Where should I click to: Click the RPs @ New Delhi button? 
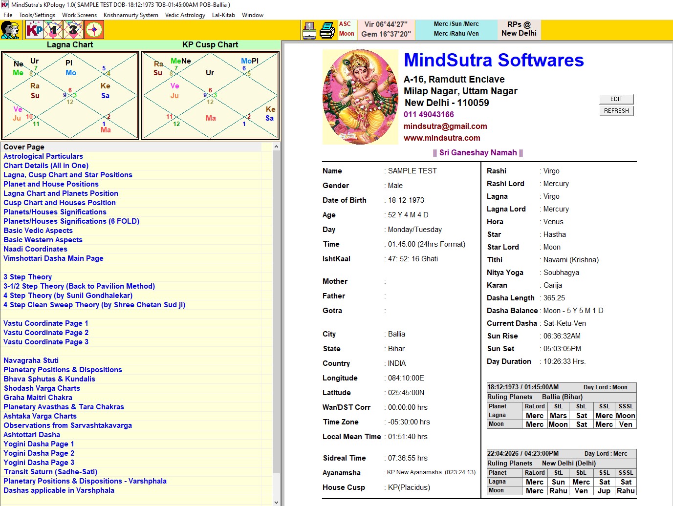[x=519, y=29]
